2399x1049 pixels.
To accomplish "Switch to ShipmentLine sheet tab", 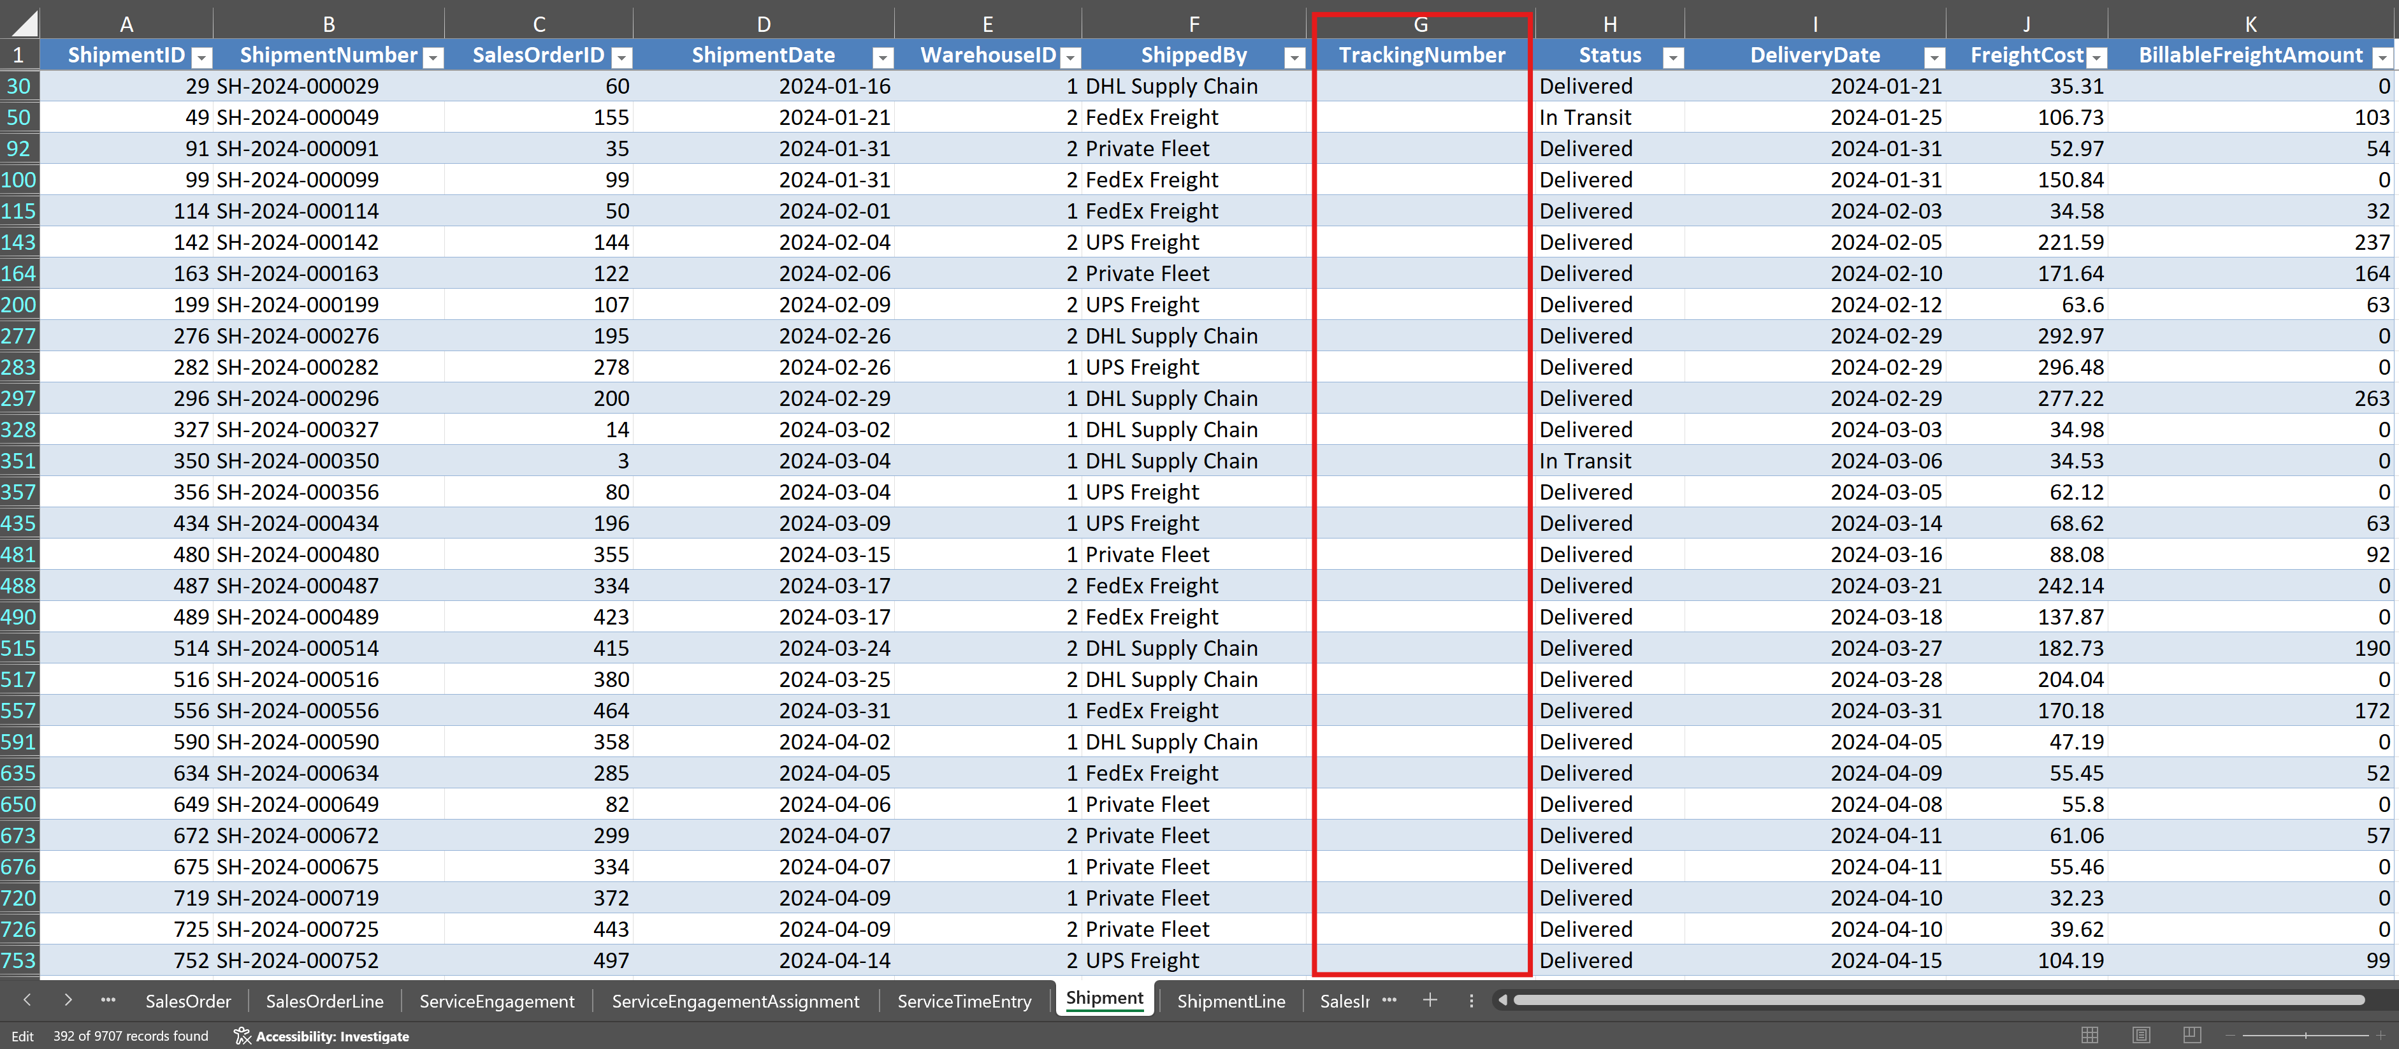I will (1230, 1001).
